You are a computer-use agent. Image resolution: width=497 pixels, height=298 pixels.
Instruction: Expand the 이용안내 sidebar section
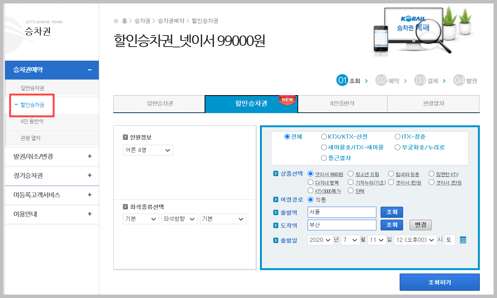90,214
